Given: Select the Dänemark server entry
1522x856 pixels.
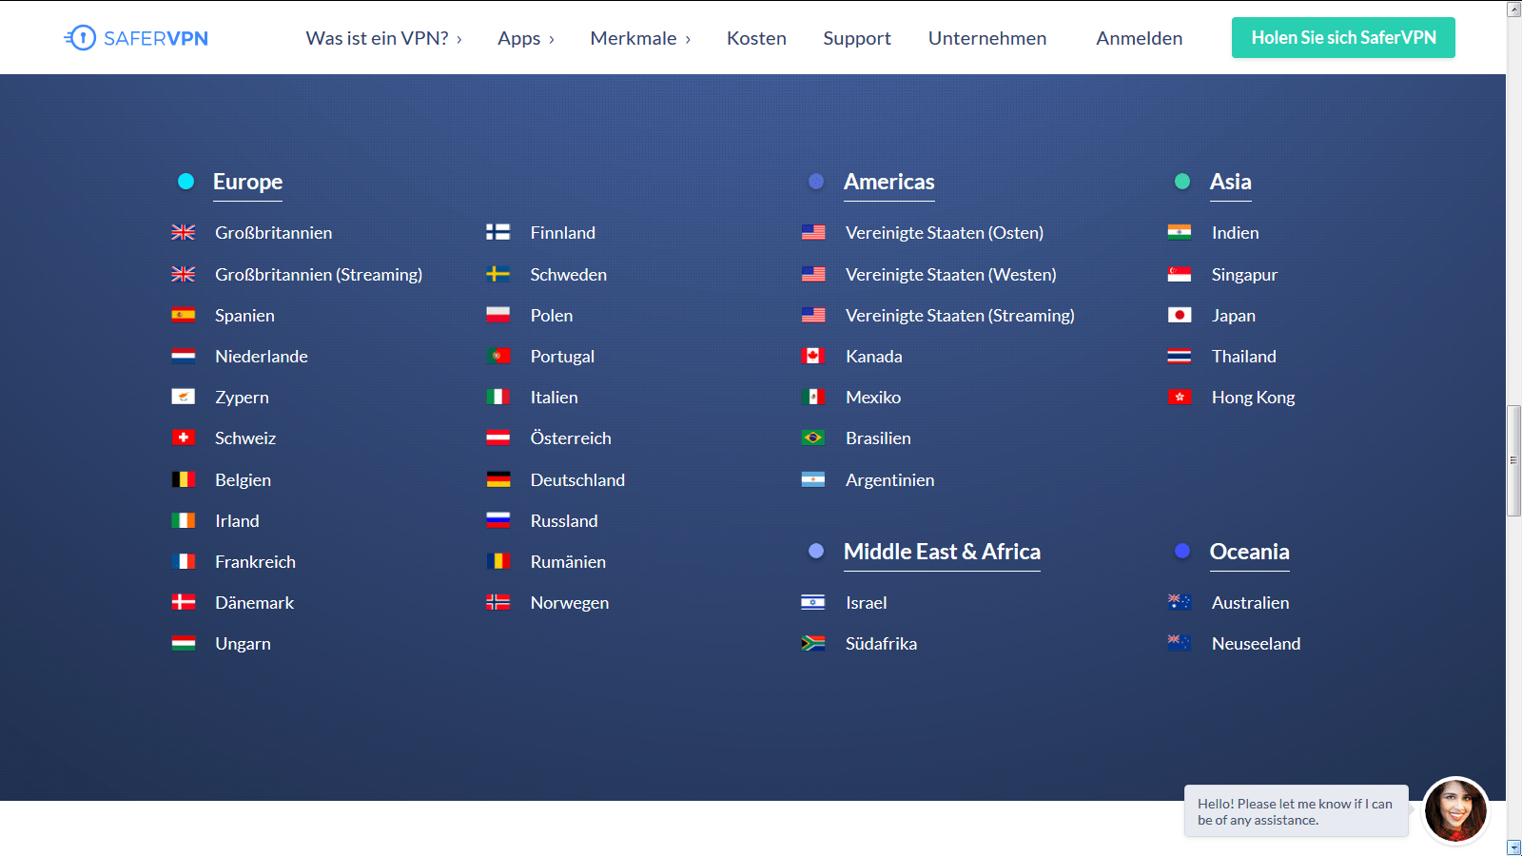Looking at the screenshot, I should click(x=254, y=602).
